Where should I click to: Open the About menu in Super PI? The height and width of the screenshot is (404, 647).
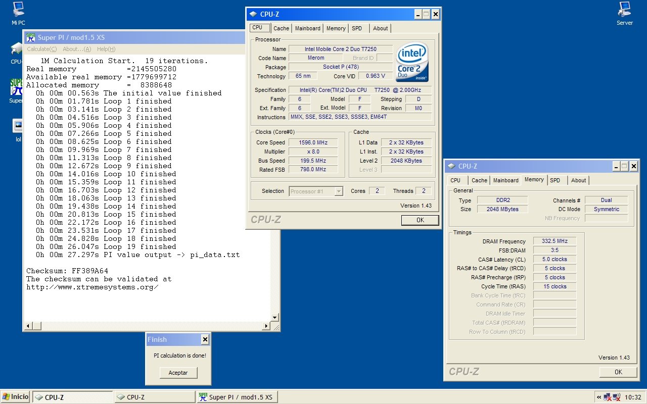click(x=77, y=49)
